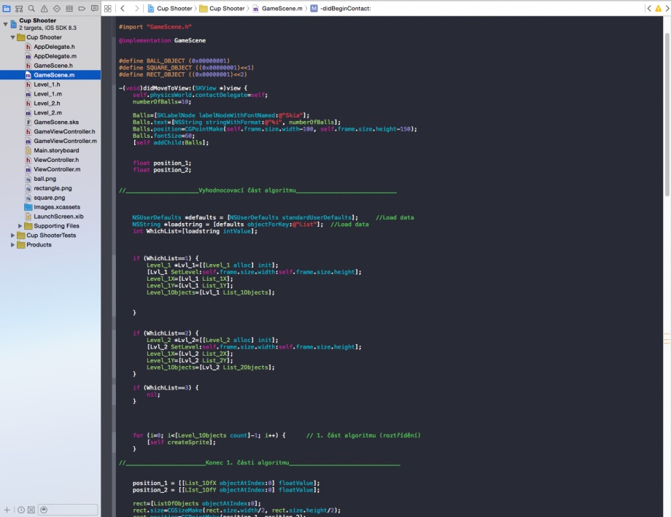The width and height of the screenshot is (671, 517).
Task: Click the related items grid icon
Action: coord(108,8)
